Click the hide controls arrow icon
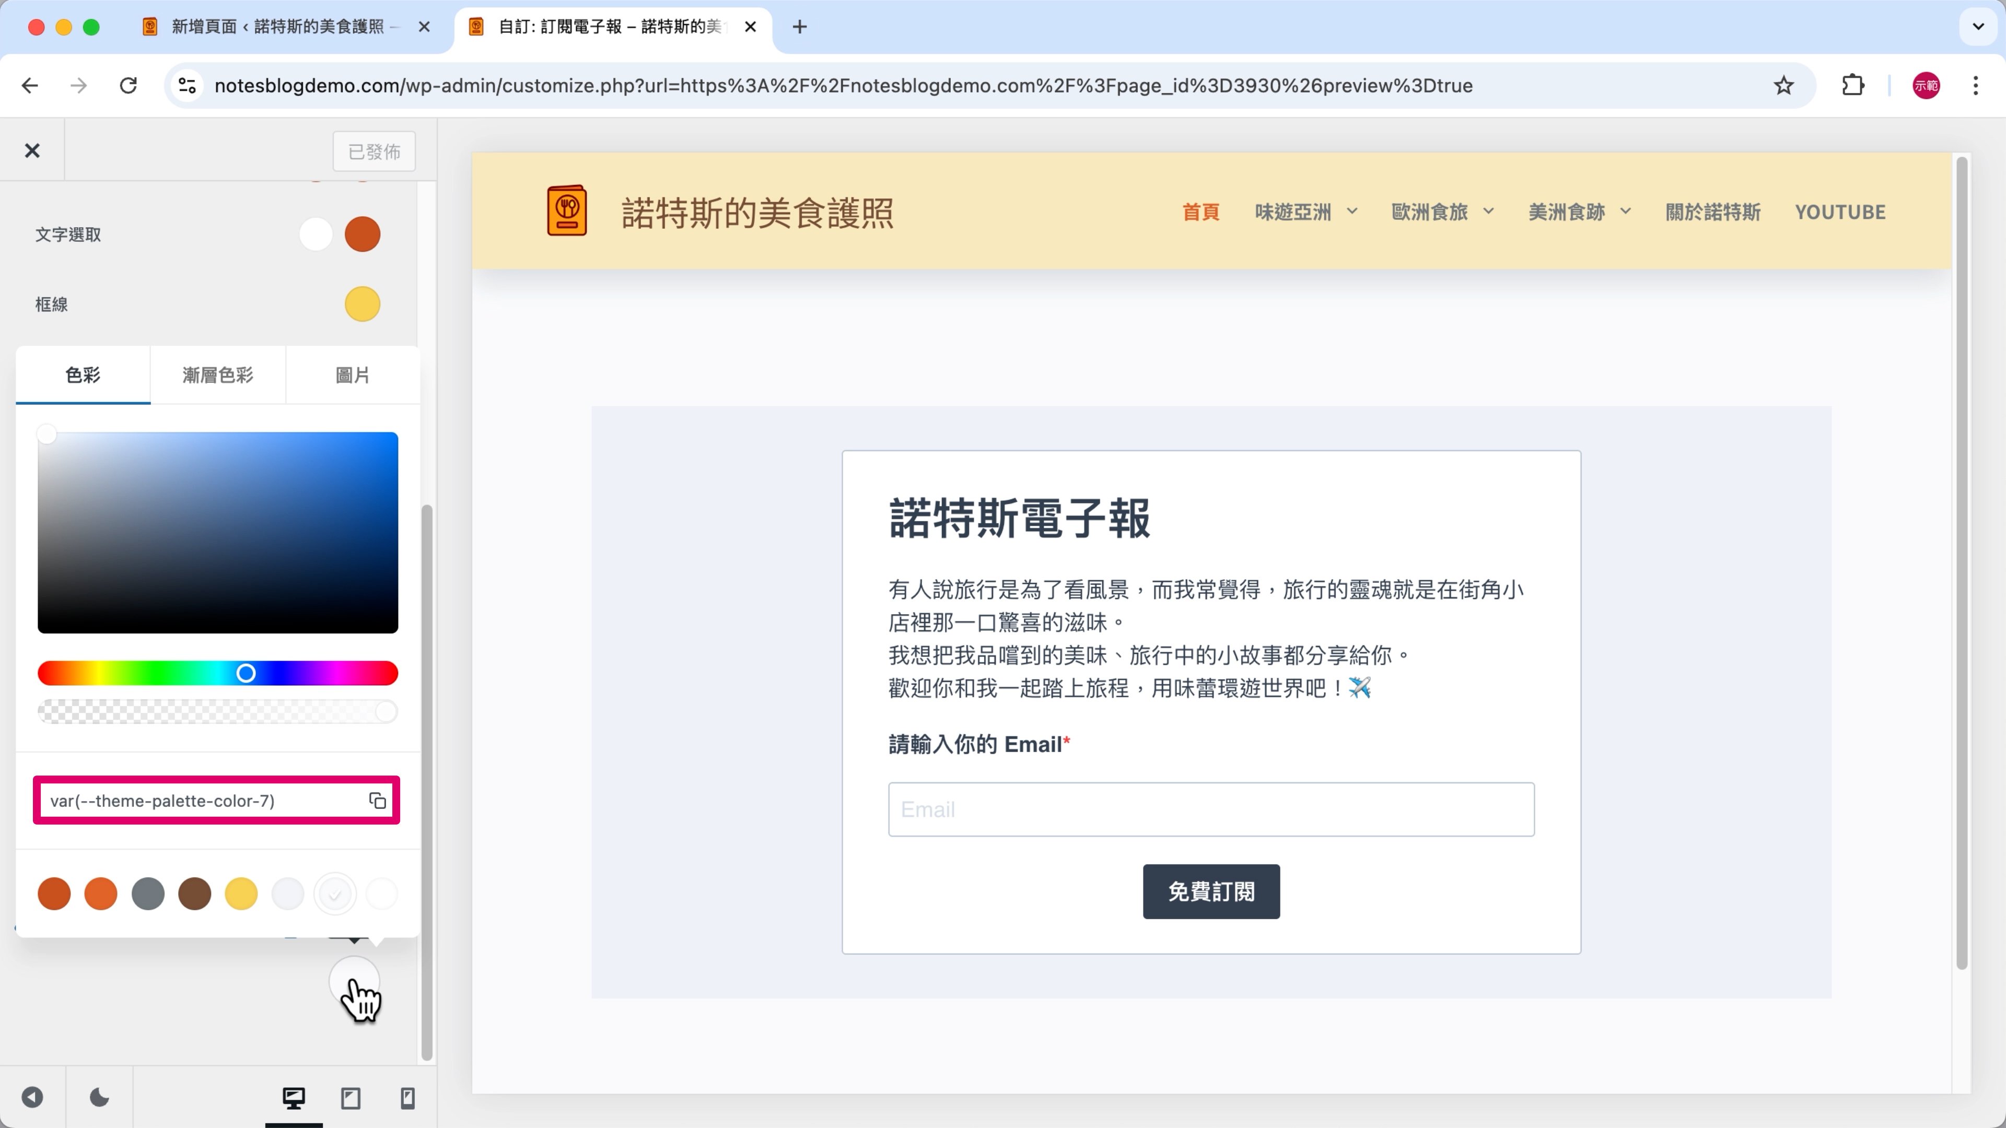Viewport: 2006px width, 1128px height. (x=32, y=1098)
